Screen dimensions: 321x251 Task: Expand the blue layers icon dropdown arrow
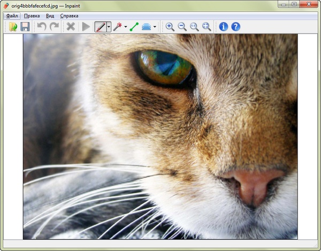[155, 26]
